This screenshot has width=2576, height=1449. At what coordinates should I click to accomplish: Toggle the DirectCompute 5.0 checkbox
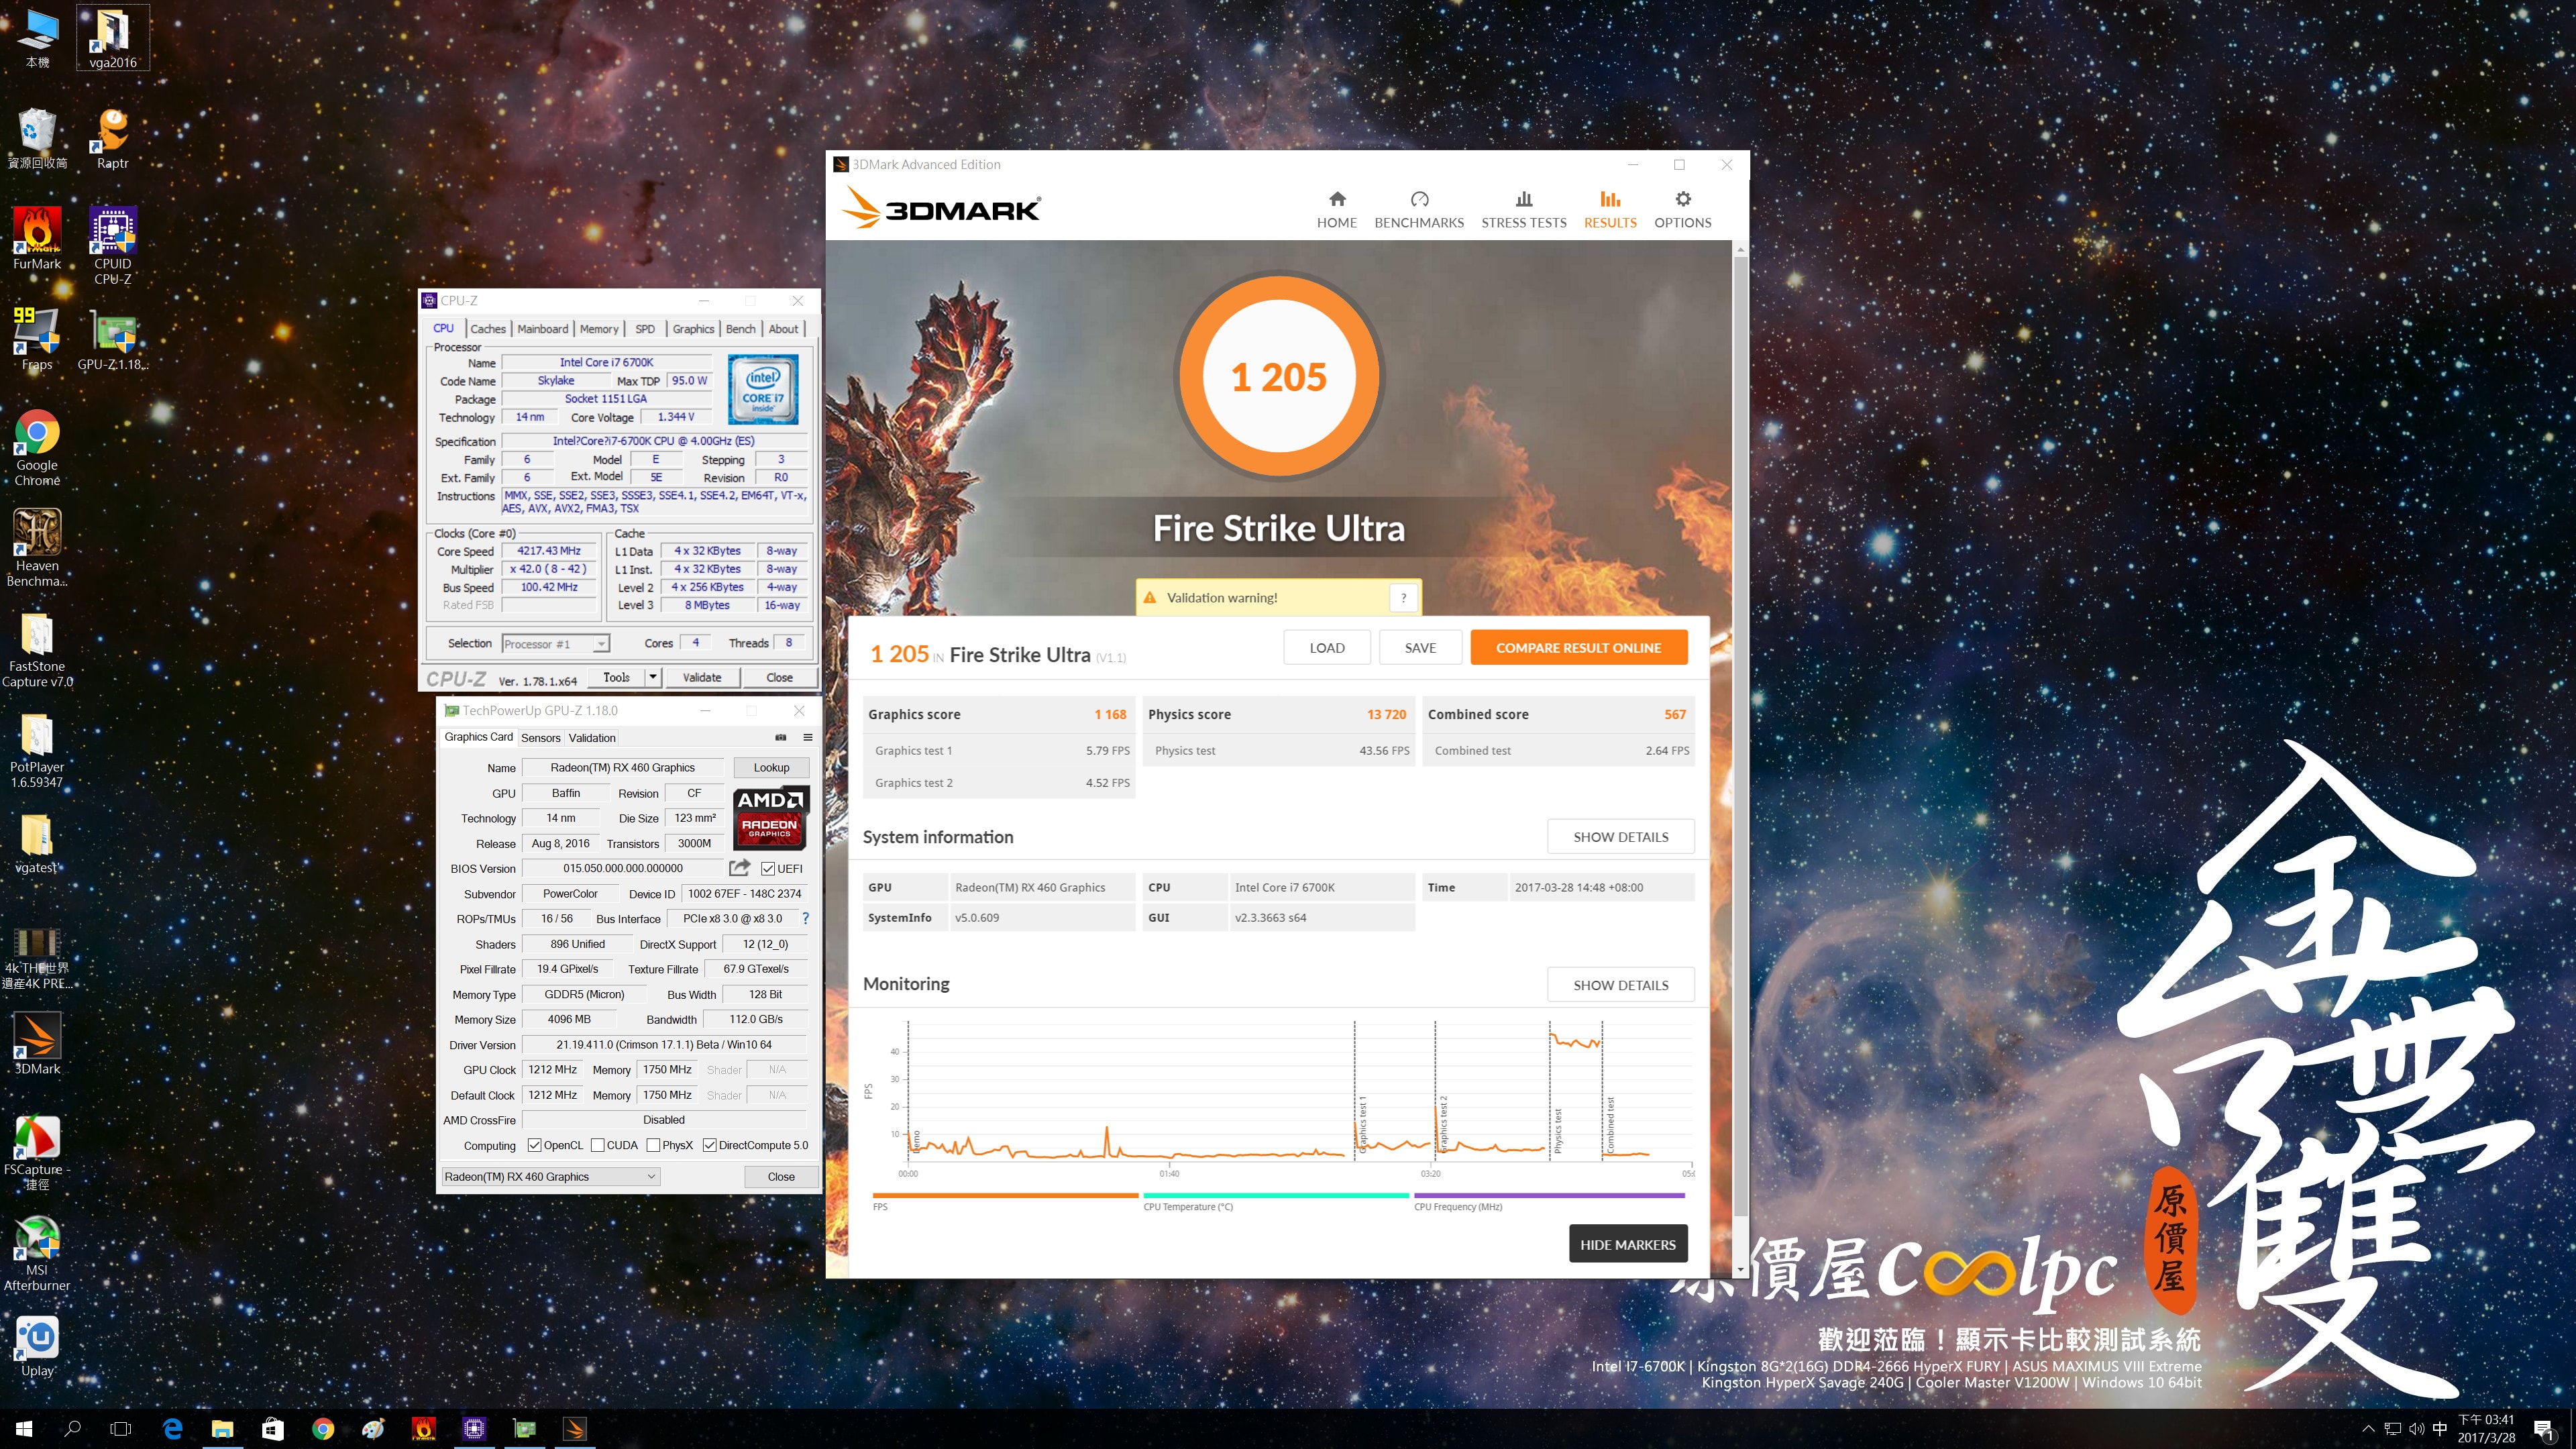[709, 1145]
